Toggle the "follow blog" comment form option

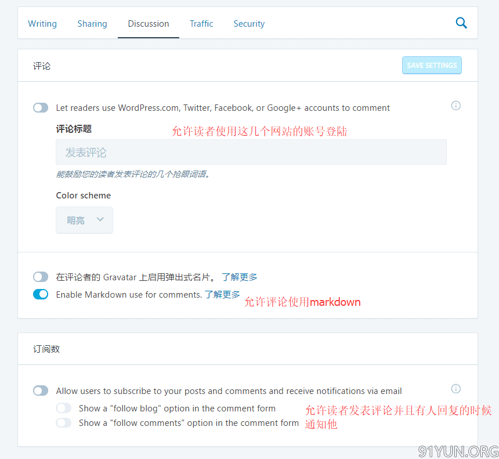click(64, 409)
